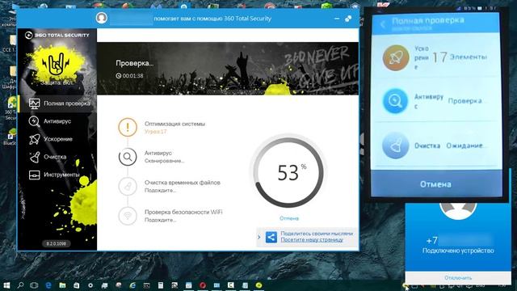Image resolution: width=517 pixels, height=291 pixels.
Task: Click the Оптимизация системы warning icon
Action: 128,127
